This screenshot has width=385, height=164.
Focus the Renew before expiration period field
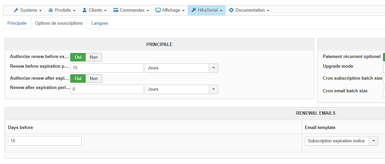point(107,68)
